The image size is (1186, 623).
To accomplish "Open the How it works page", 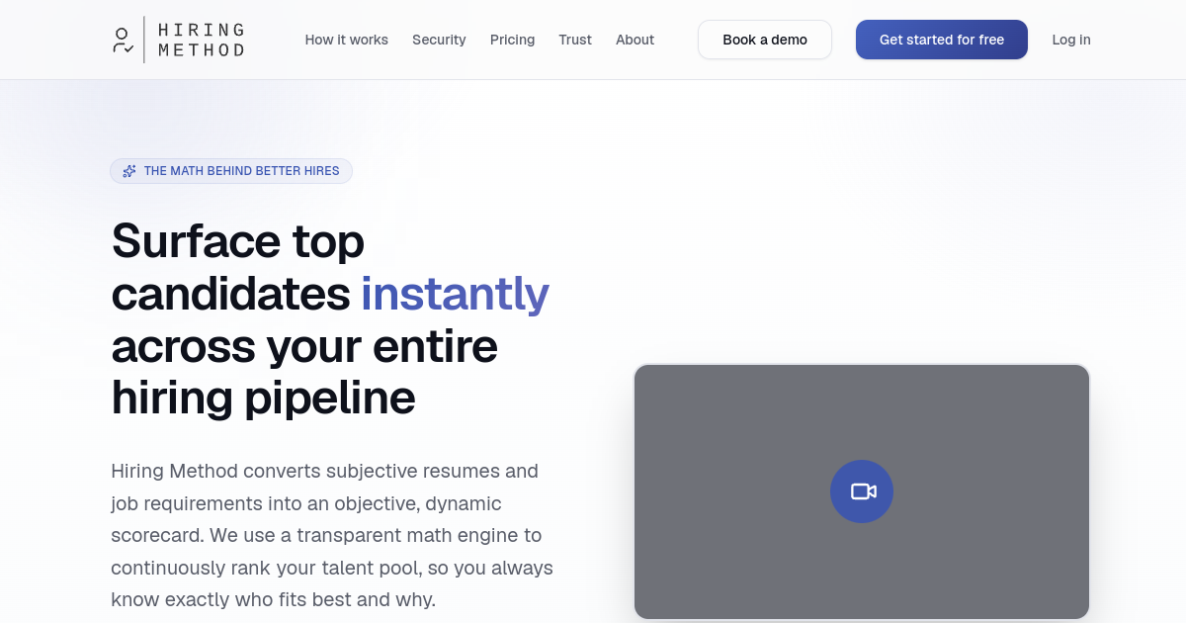I will click(x=346, y=40).
